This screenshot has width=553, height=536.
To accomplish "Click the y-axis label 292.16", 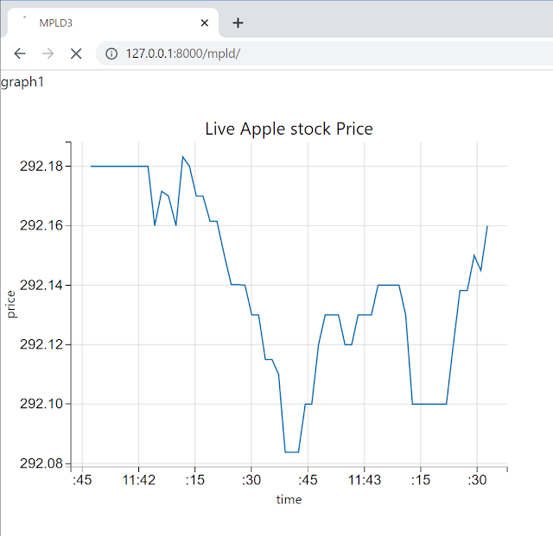I will pyautogui.click(x=41, y=225).
